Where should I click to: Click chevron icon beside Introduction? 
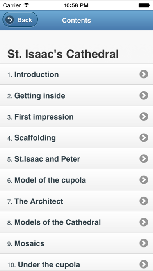click(144, 74)
